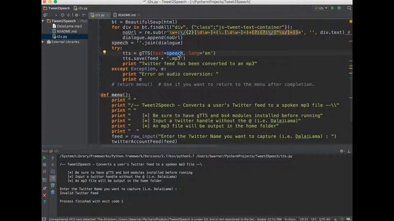
Task: Switch to the README.md editor tab
Action: 126,15
